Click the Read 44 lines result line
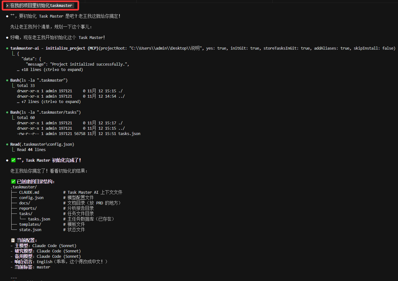This screenshot has width=398, height=281. coord(31,149)
